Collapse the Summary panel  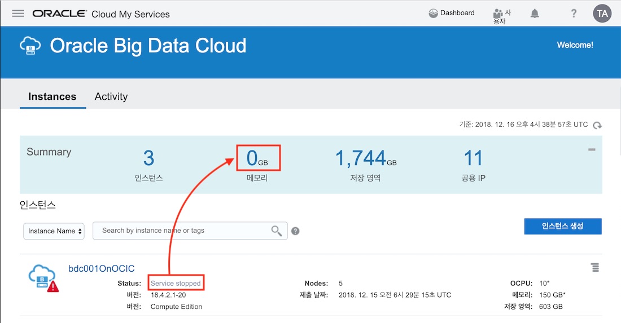592,150
